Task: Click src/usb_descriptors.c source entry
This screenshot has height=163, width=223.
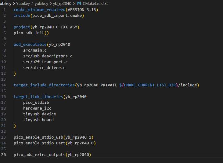Action: point(48,56)
